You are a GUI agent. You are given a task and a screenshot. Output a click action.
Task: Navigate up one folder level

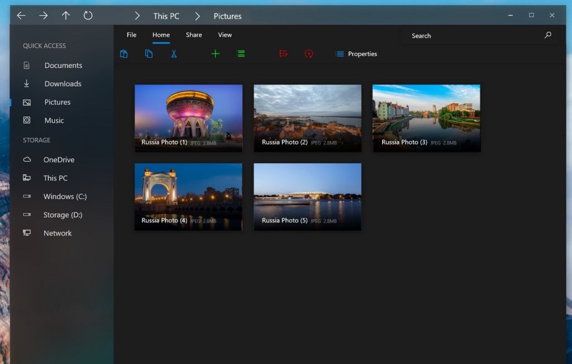click(65, 16)
